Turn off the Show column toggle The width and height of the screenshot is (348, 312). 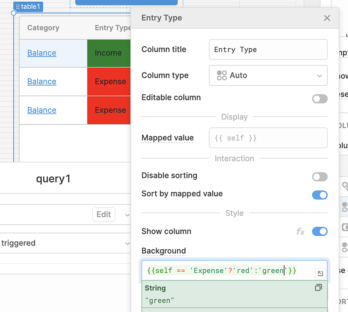pos(319,231)
